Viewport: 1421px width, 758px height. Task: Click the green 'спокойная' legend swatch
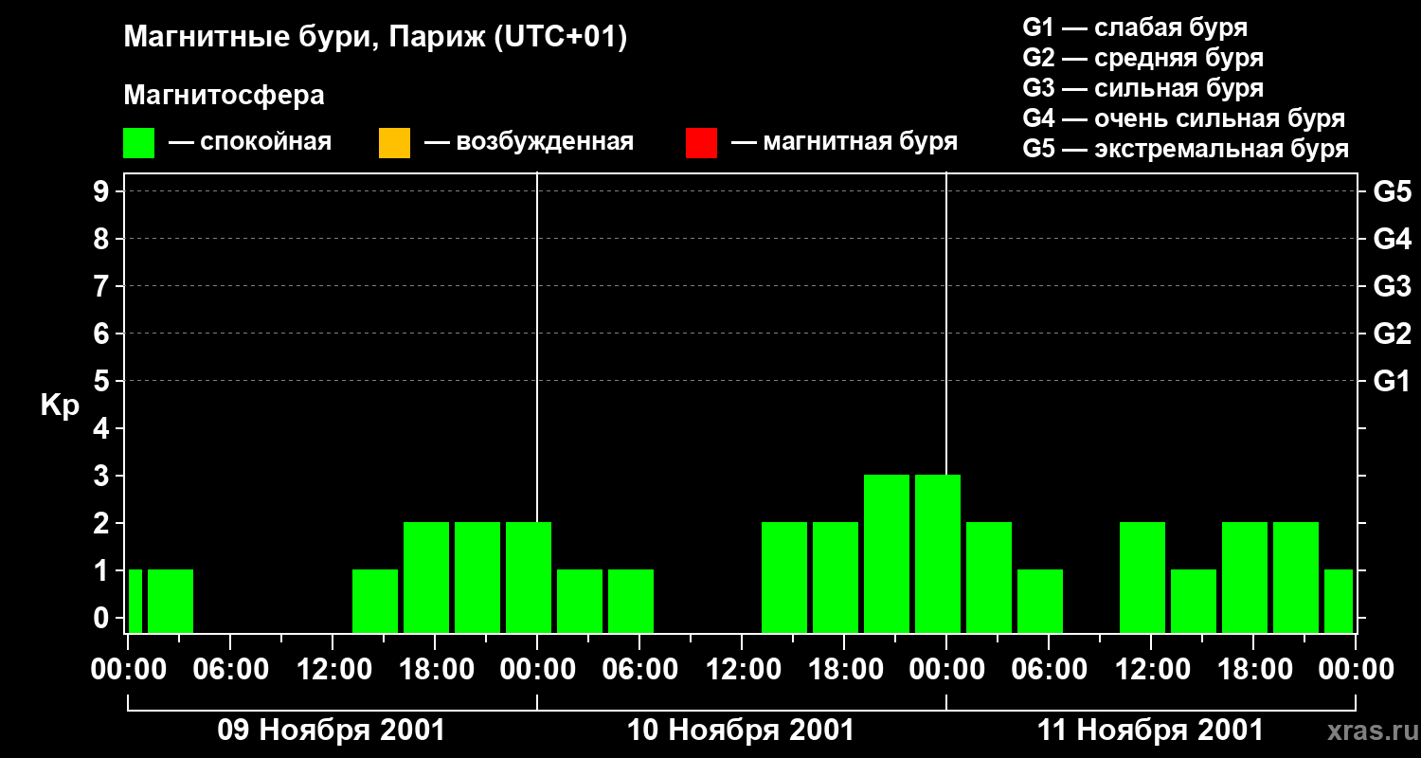pos(138,143)
